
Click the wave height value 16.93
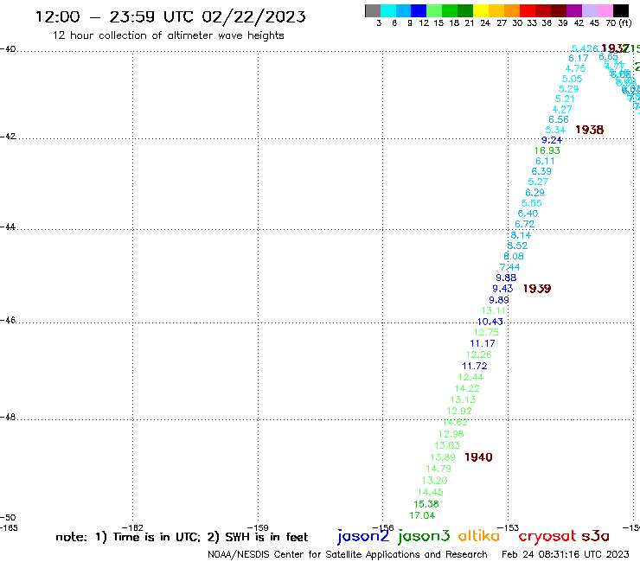547,150
